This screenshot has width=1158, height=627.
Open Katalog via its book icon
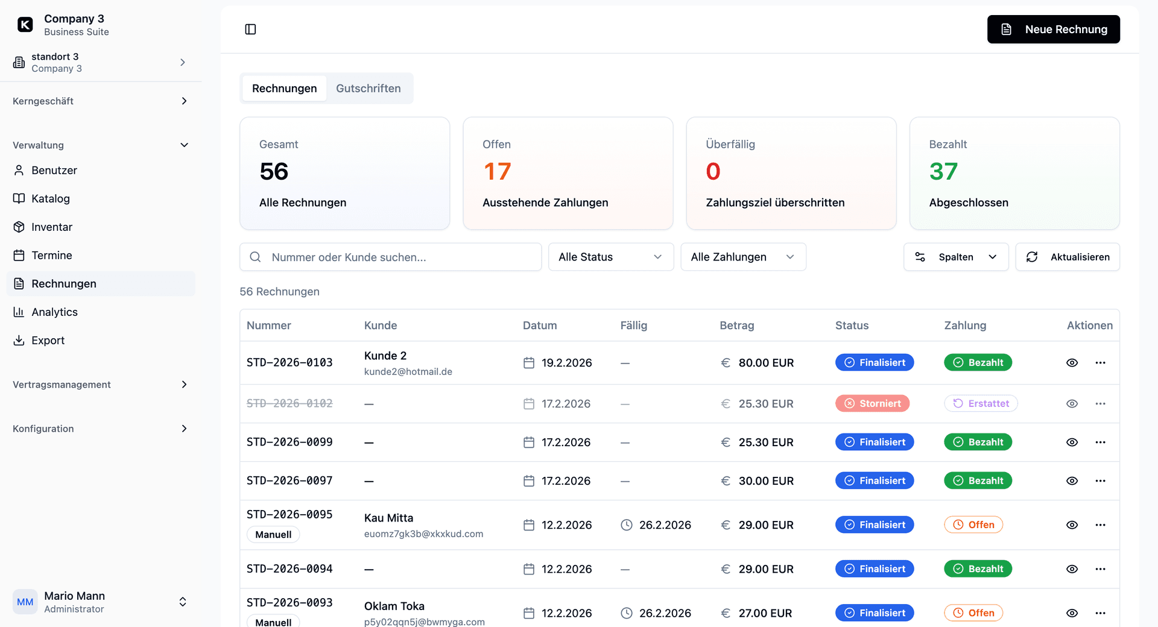(19, 199)
